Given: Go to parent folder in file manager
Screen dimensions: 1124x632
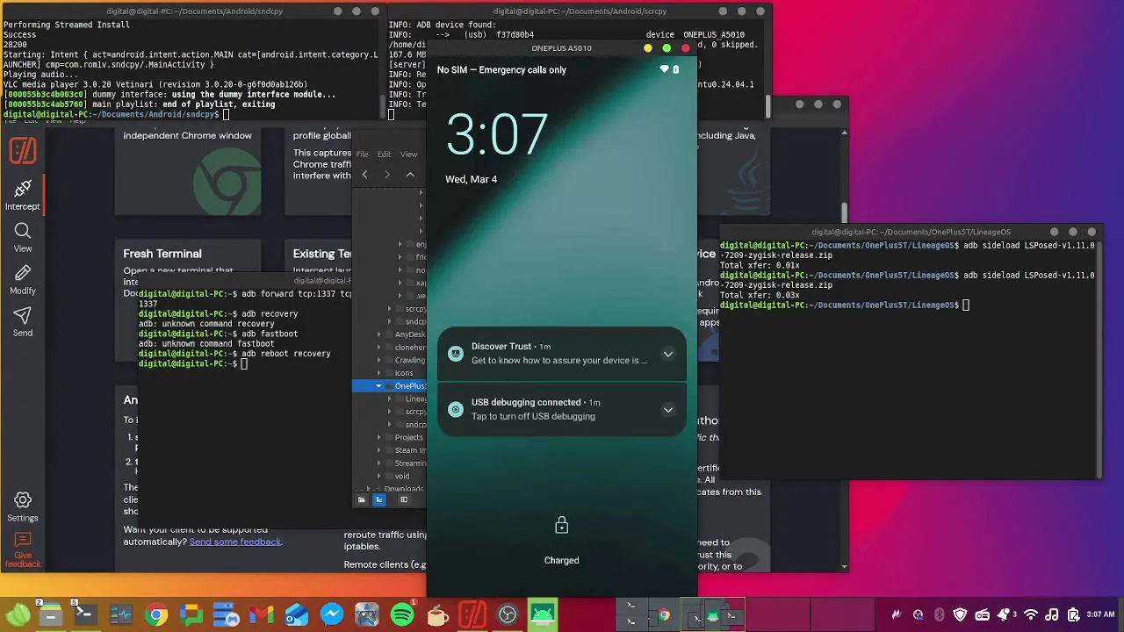Looking at the screenshot, I should point(410,175).
